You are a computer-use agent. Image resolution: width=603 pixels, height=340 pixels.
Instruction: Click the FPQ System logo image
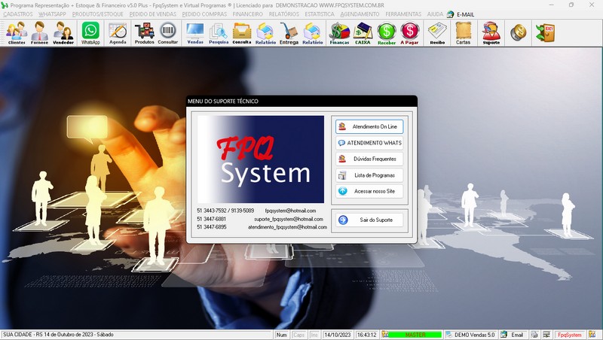(260, 159)
